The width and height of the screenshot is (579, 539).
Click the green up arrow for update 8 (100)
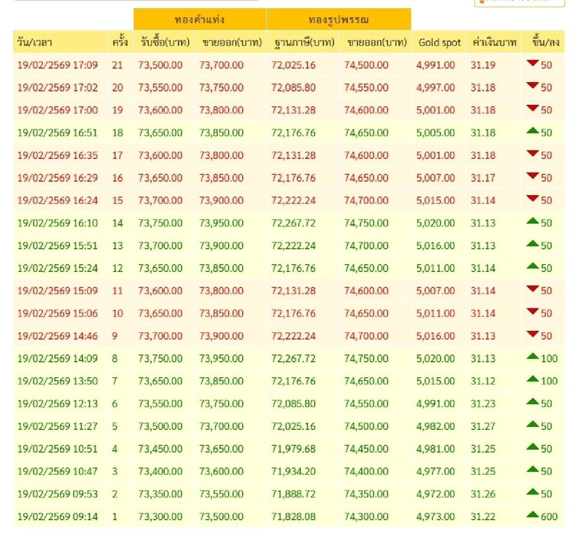click(532, 356)
